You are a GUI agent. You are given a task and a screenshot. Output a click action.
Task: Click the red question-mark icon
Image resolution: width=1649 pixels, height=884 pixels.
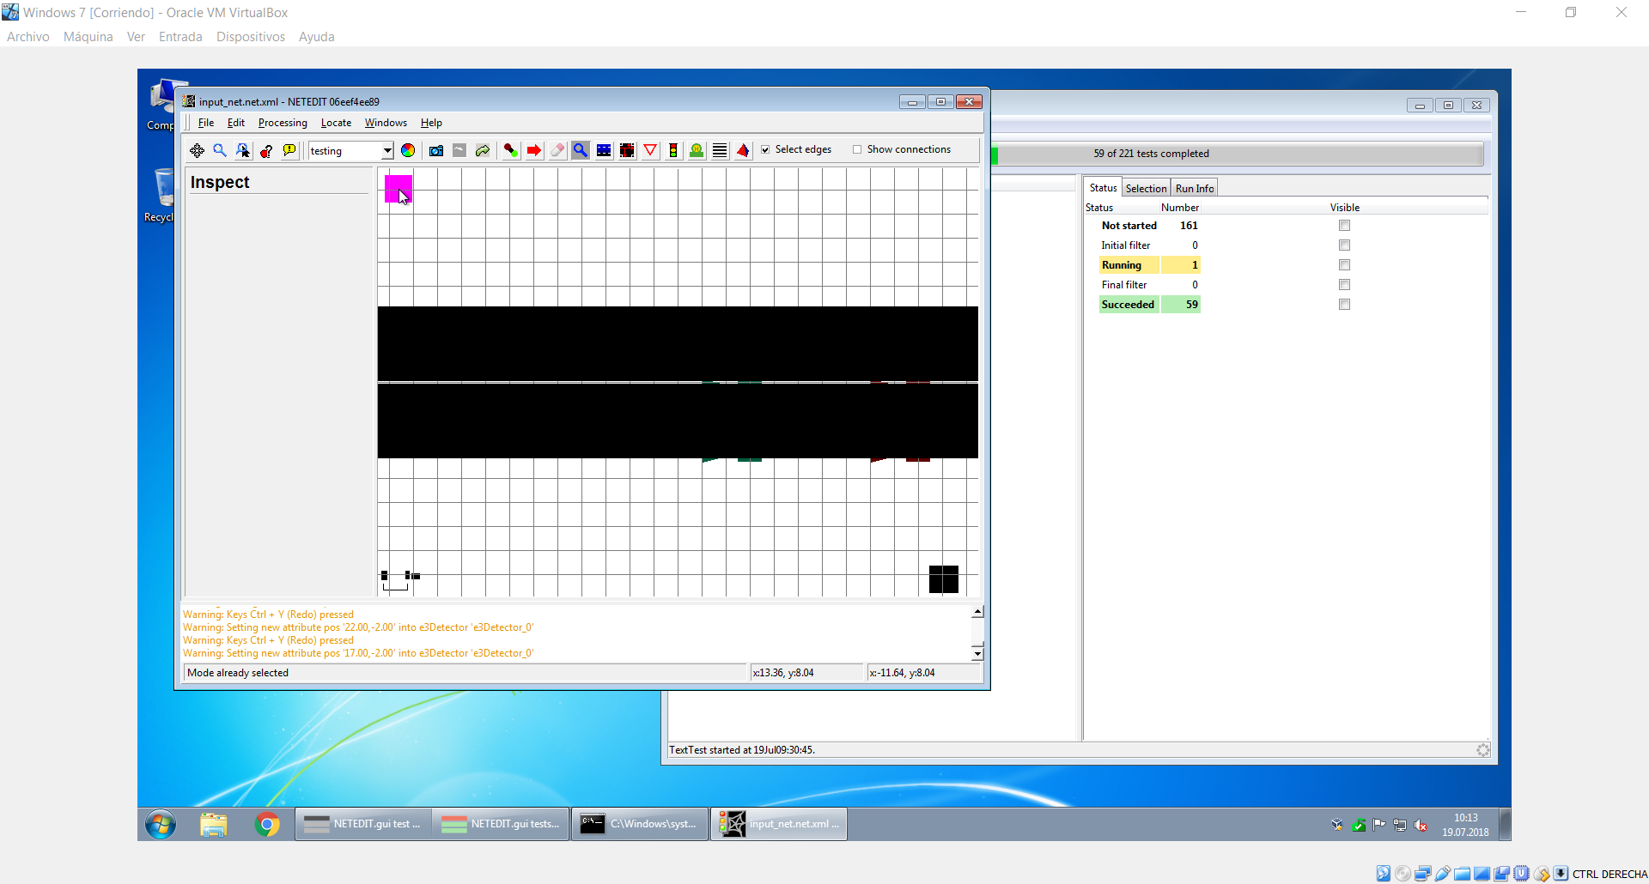266,151
